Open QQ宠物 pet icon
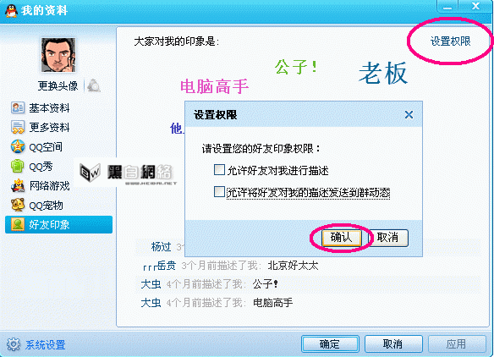 [x=18, y=205]
